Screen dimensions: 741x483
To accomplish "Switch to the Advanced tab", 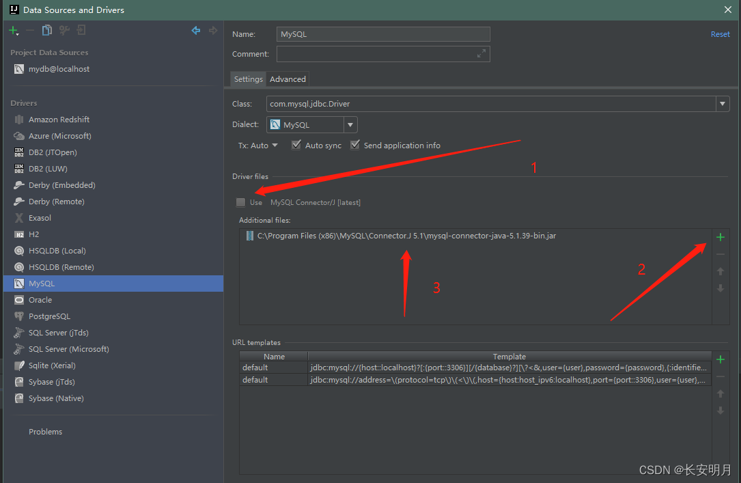I will tap(288, 79).
